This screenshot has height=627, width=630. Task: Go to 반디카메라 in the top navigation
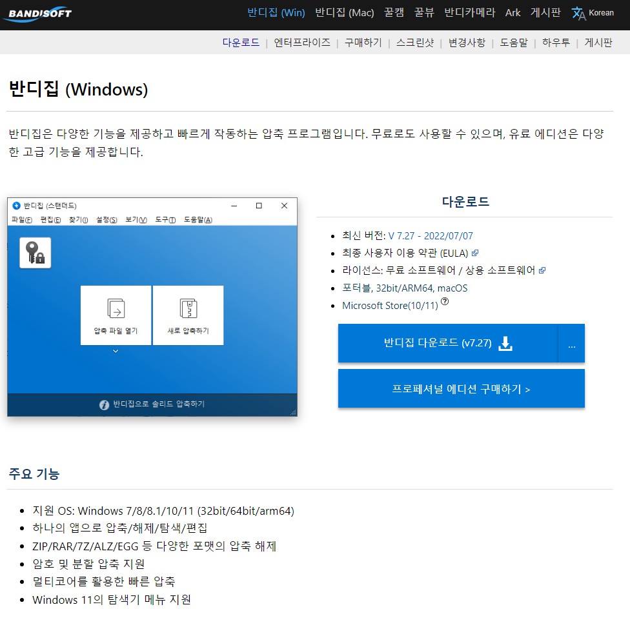tap(469, 13)
